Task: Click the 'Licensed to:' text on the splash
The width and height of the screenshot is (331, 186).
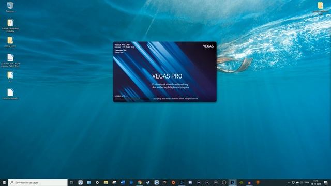Action: click(x=121, y=50)
